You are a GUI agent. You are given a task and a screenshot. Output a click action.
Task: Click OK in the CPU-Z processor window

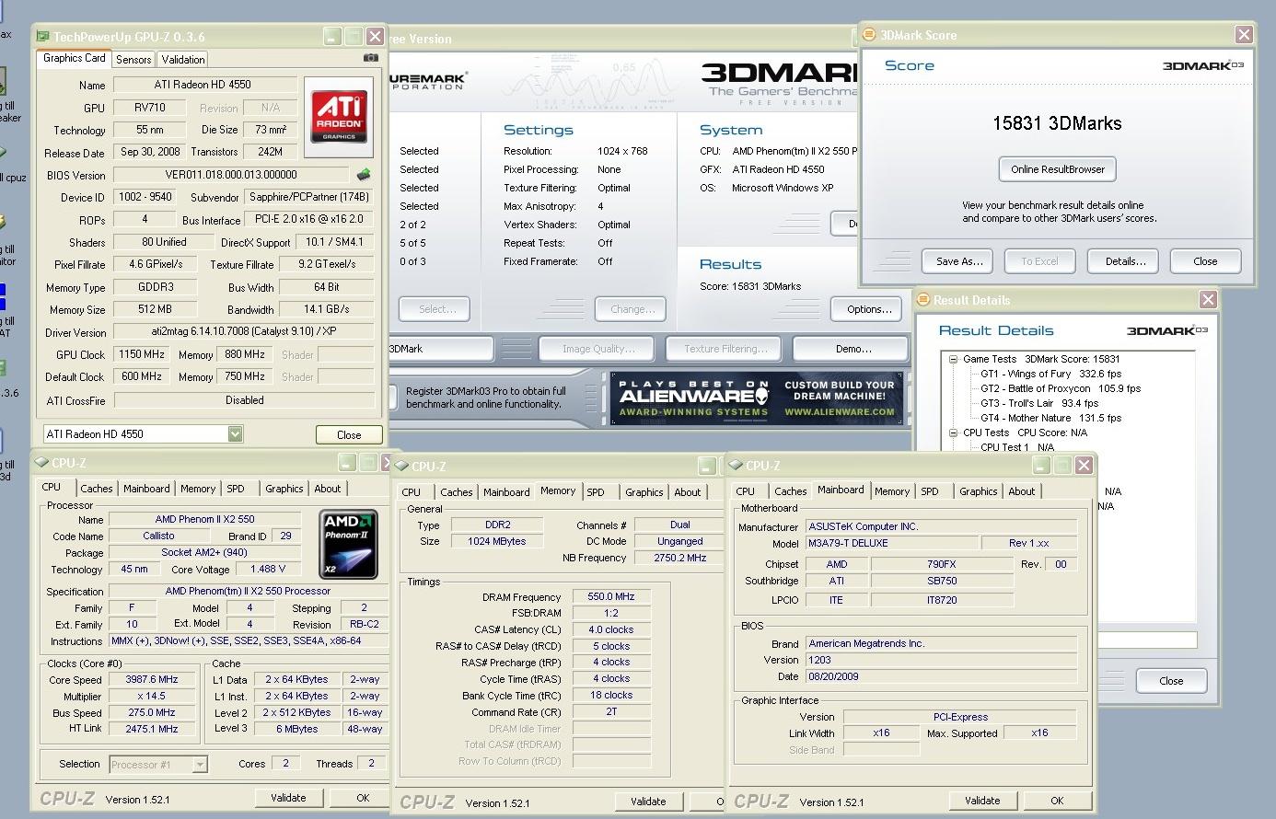[x=363, y=798]
